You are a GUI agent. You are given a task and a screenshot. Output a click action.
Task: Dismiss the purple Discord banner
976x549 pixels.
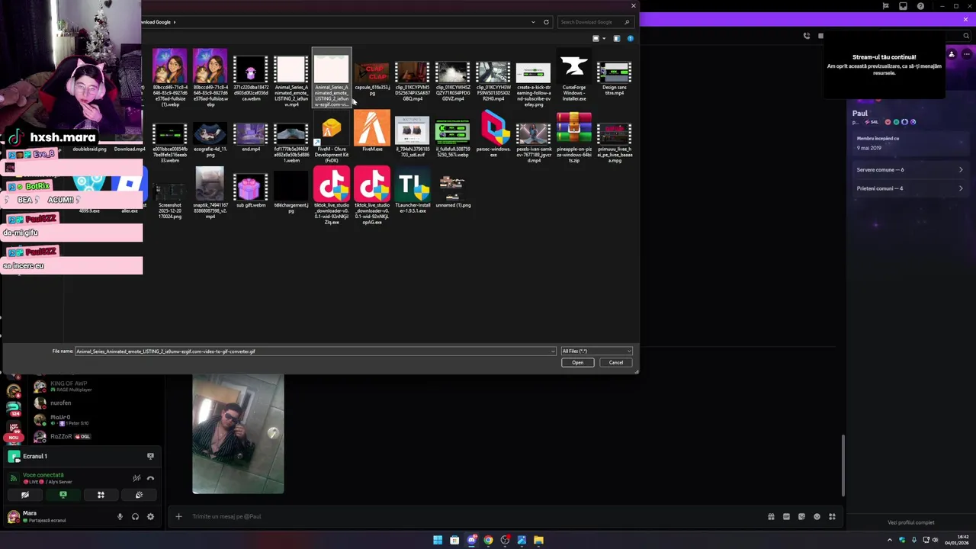[966, 19]
